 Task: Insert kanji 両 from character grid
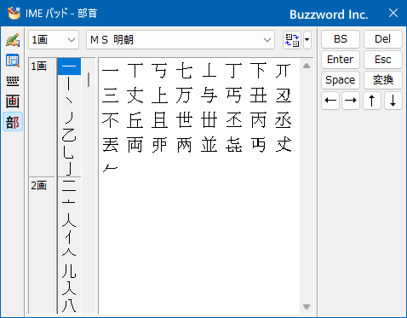135,145
